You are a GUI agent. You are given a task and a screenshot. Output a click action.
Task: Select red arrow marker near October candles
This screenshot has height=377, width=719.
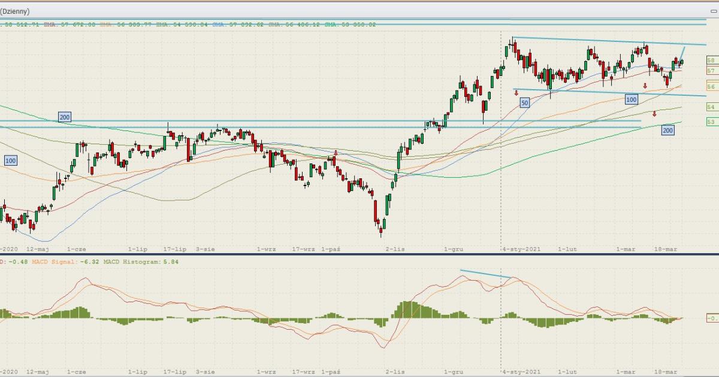pyautogui.click(x=336, y=153)
